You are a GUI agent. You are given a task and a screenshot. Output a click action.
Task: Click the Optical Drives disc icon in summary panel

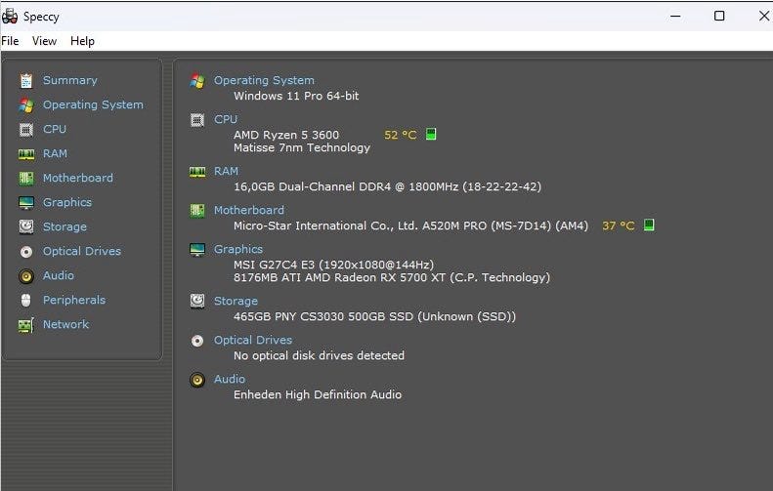197,341
